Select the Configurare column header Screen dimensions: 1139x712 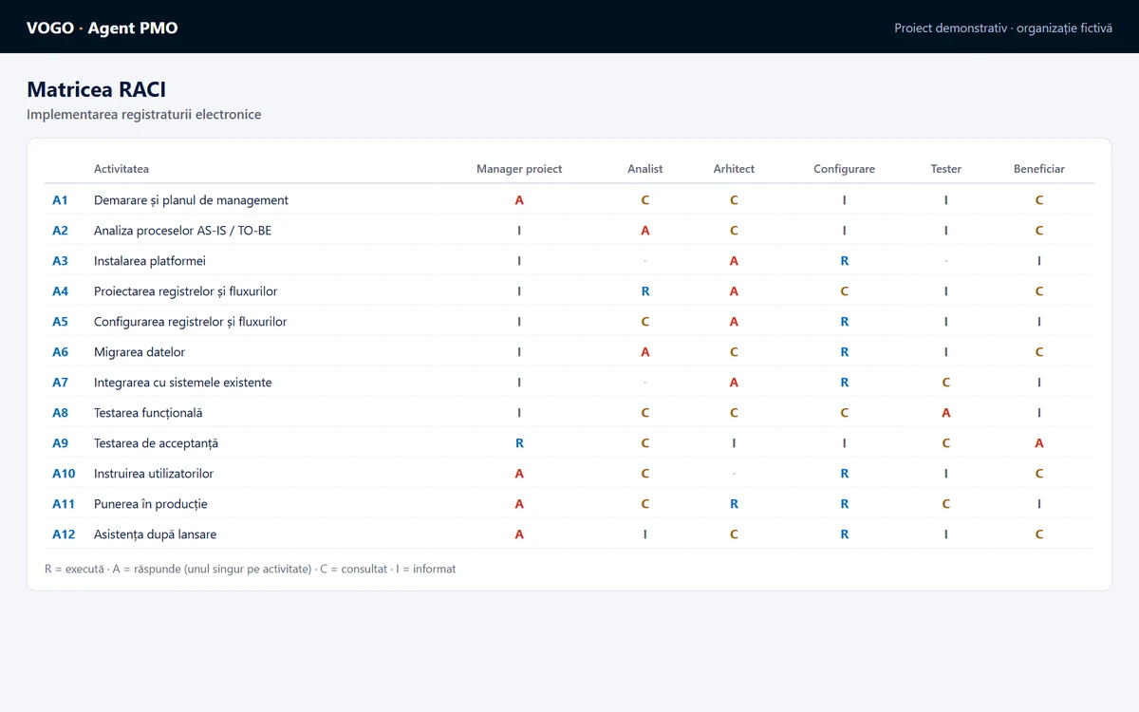(844, 169)
